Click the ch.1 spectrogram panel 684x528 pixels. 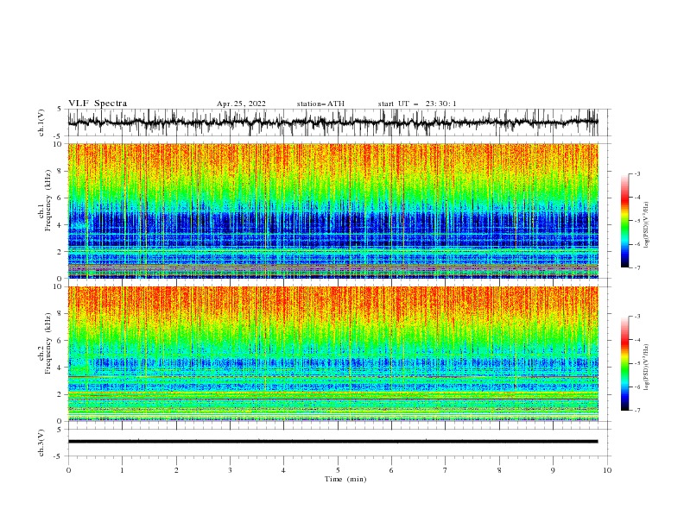point(333,211)
